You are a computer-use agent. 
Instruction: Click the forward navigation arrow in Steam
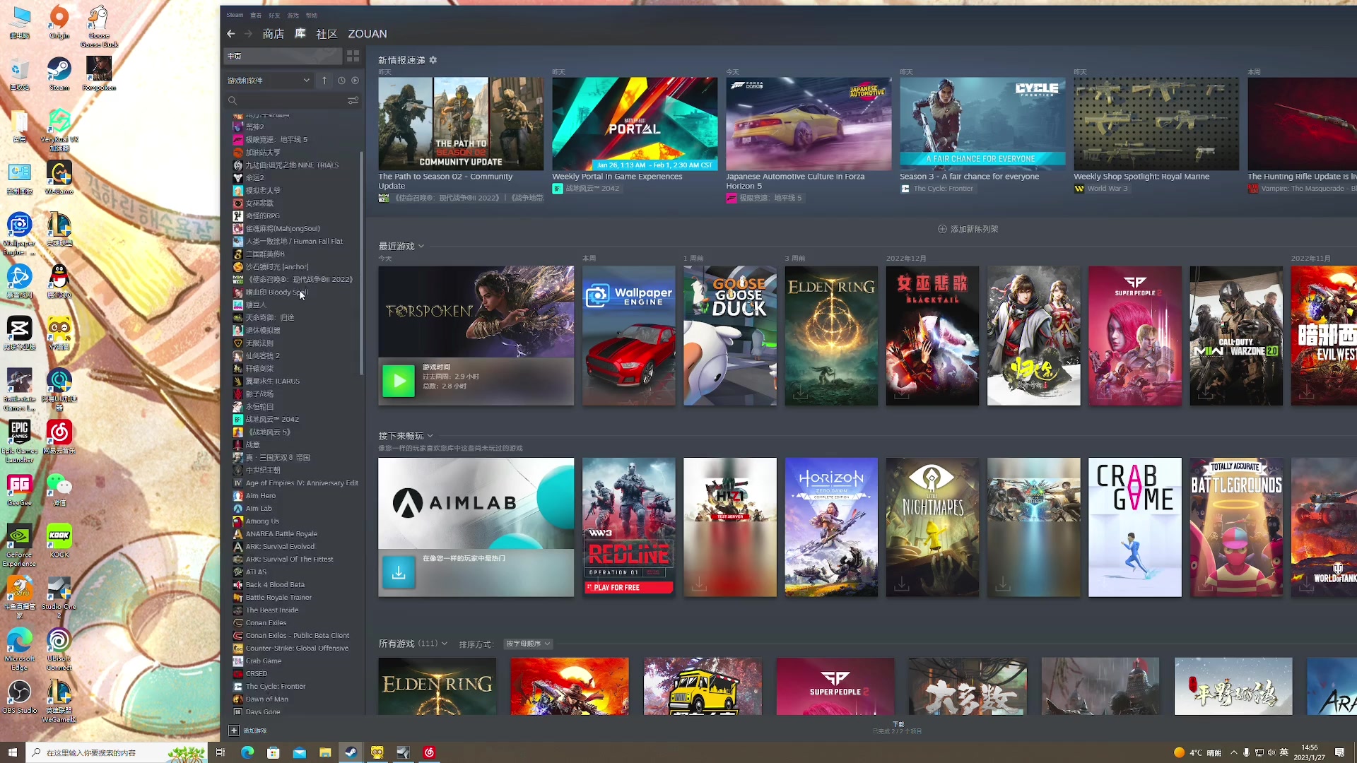[x=248, y=33]
